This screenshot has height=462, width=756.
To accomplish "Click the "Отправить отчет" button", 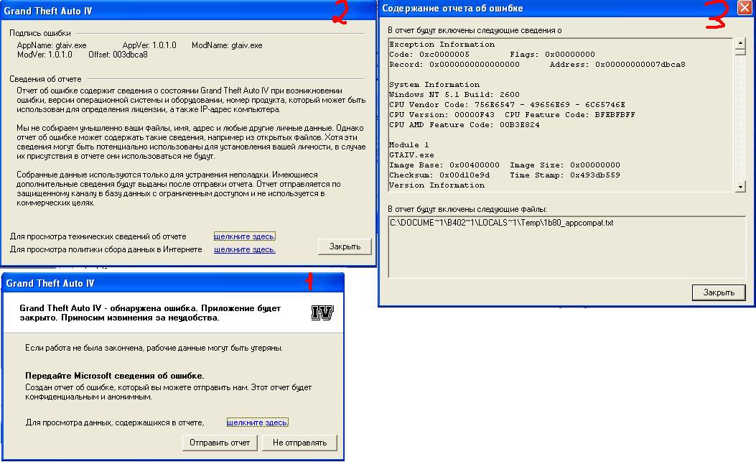I will 220,443.
